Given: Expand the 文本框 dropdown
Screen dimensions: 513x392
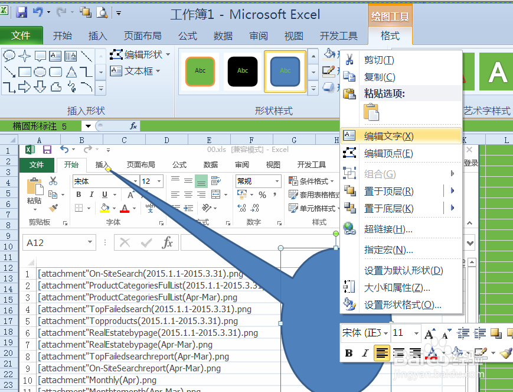Looking at the screenshot, I should click(x=158, y=71).
